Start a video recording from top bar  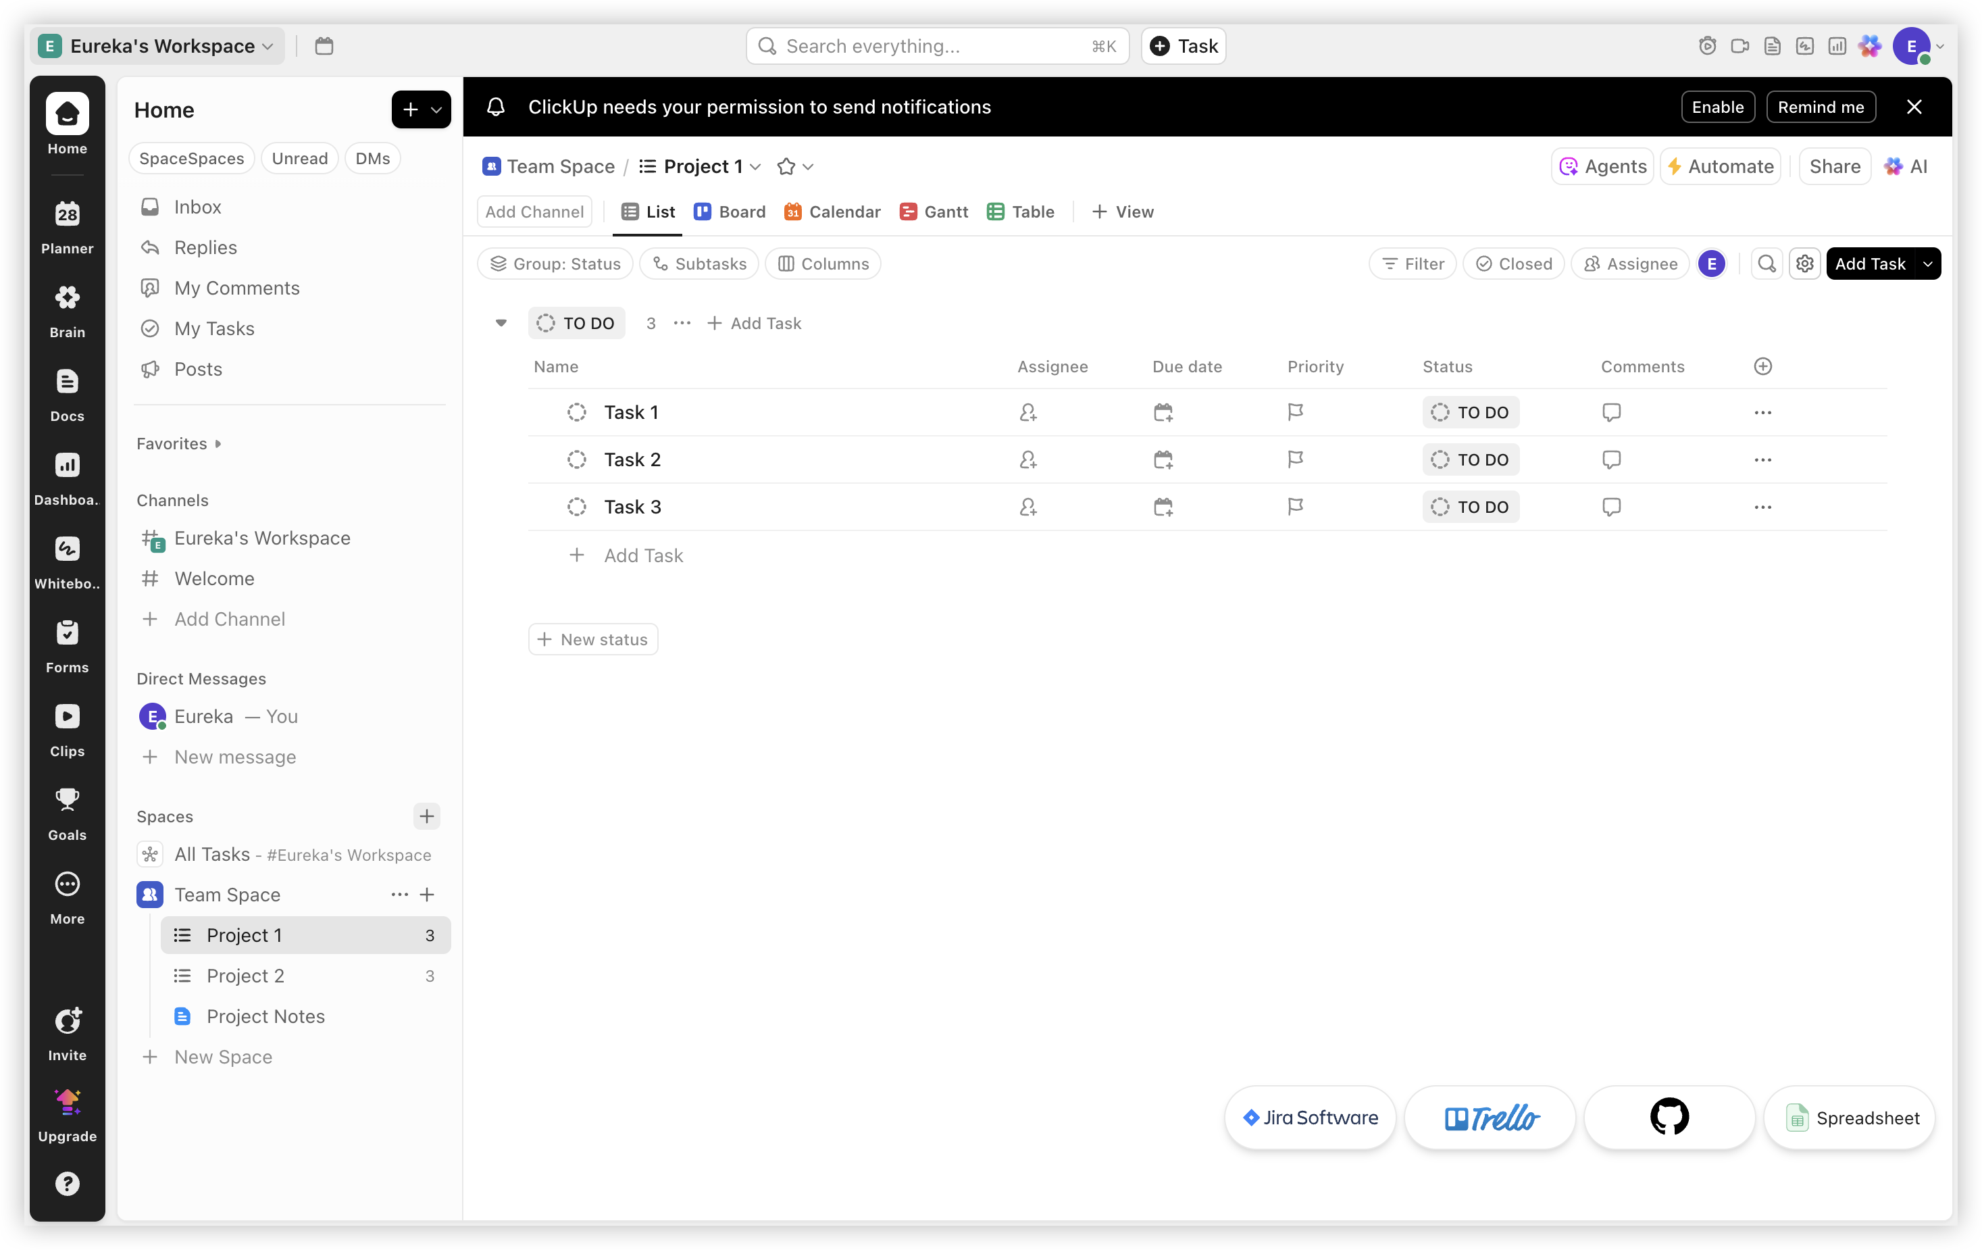[1740, 46]
